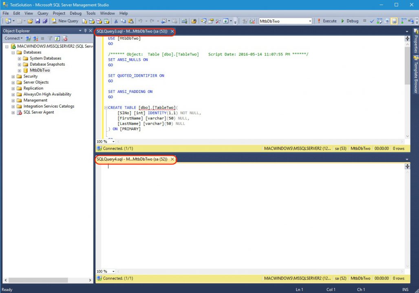
Task: Open the View menu
Action: click(29, 13)
